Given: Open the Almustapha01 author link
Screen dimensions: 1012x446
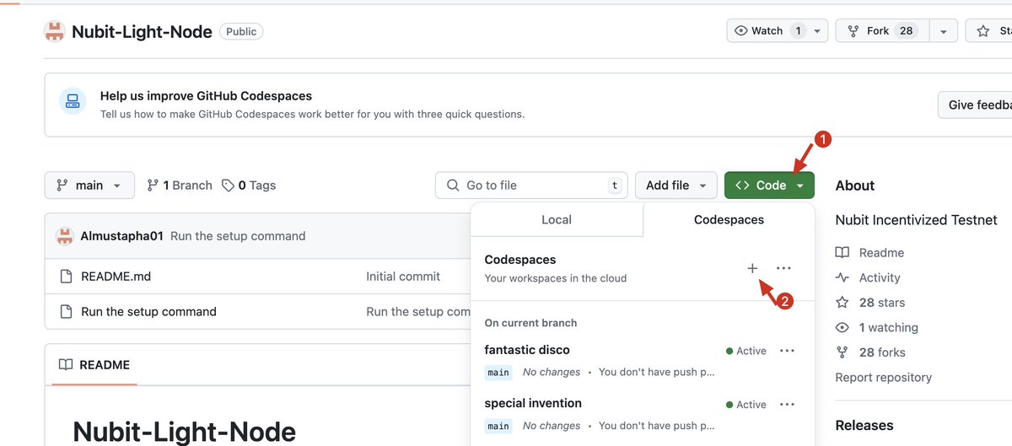Looking at the screenshot, I should coord(121,236).
